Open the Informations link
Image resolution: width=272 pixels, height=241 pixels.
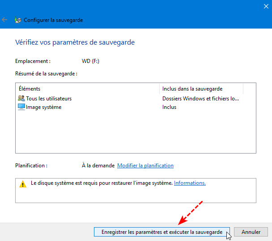pyautogui.click(x=190, y=183)
